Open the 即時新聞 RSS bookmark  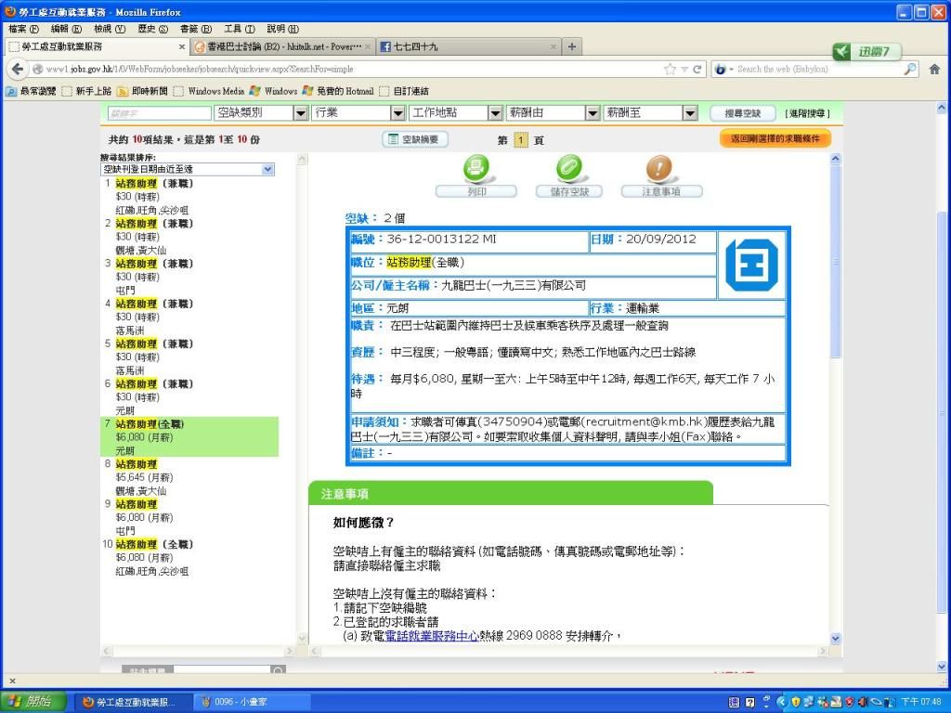(142, 91)
